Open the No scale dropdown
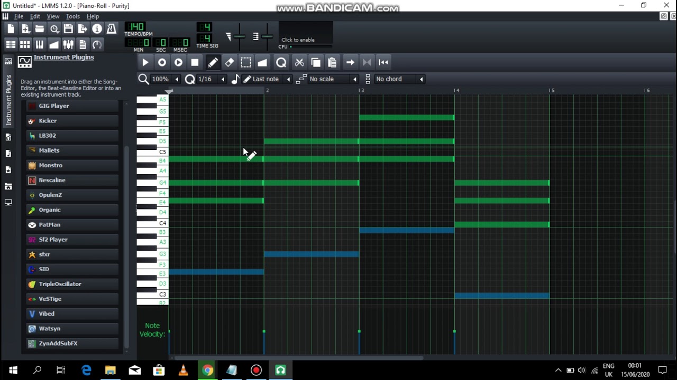Viewport: 677px width, 380px height. pyautogui.click(x=334, y=79)
